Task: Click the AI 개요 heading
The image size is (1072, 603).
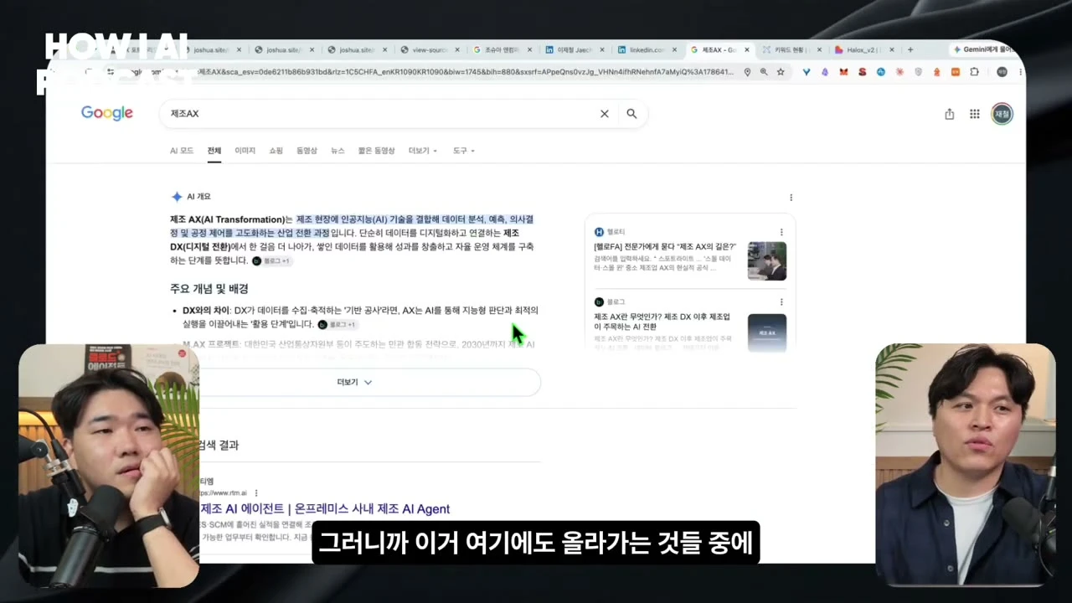Action: coord(198,197)
